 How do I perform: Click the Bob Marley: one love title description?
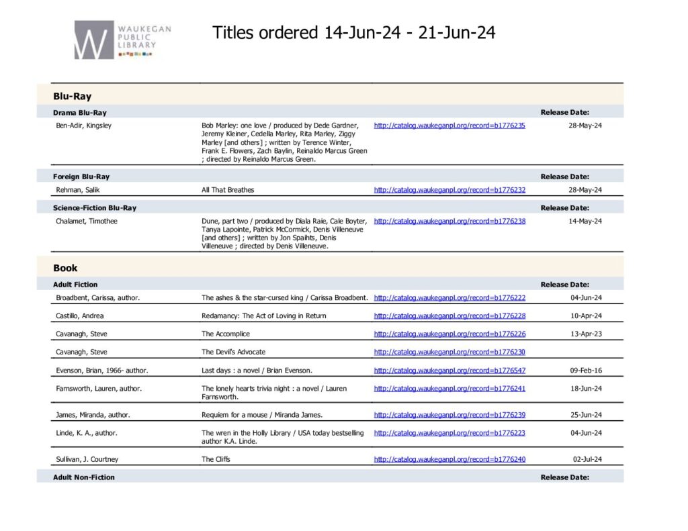pos(284,142)
